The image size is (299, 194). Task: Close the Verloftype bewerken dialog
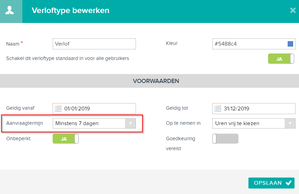[x=293, y=10]
